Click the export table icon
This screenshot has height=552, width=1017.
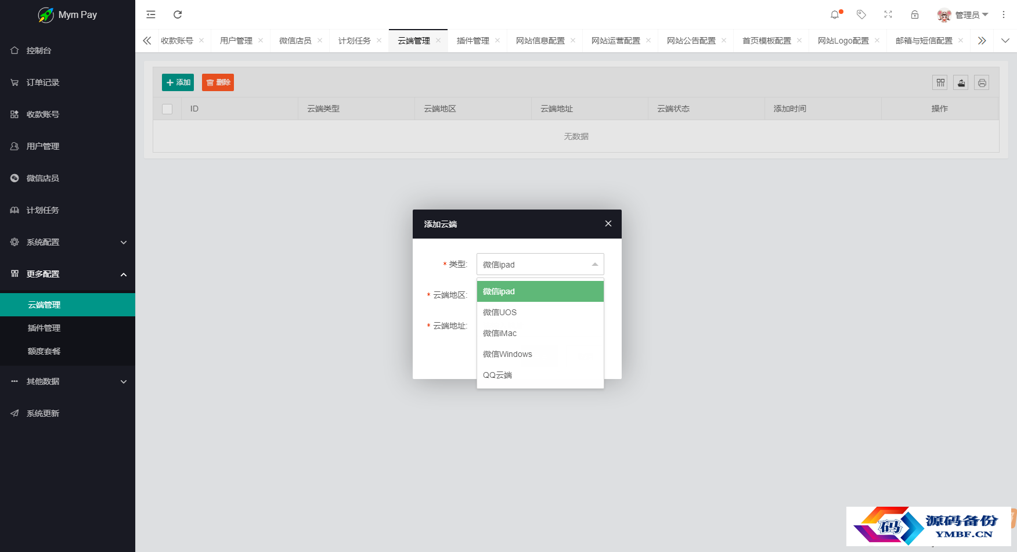[961, 82]
